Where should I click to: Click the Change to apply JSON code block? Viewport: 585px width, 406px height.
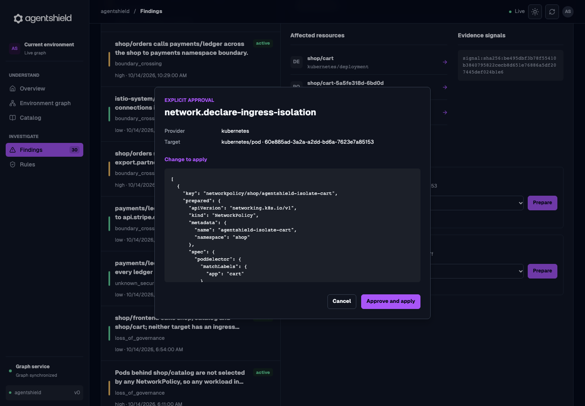[292, 225]
